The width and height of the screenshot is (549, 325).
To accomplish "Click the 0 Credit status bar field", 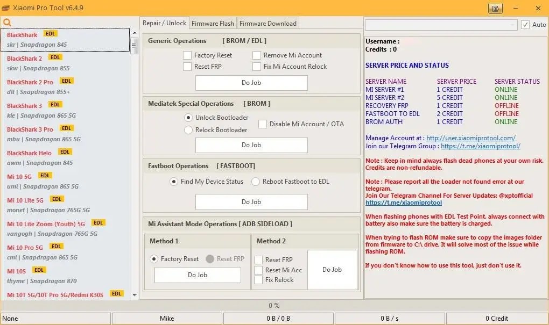I will click(497, 319).
